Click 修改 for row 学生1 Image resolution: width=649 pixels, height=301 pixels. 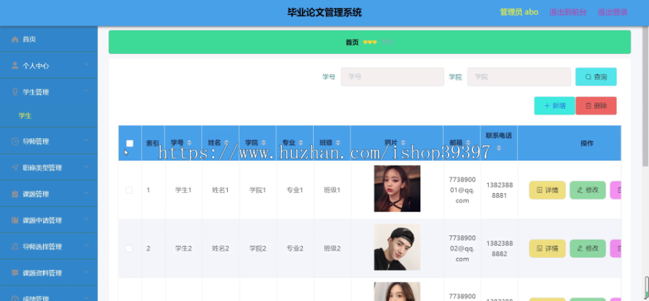pyautogui.click(x=588, y=190)
